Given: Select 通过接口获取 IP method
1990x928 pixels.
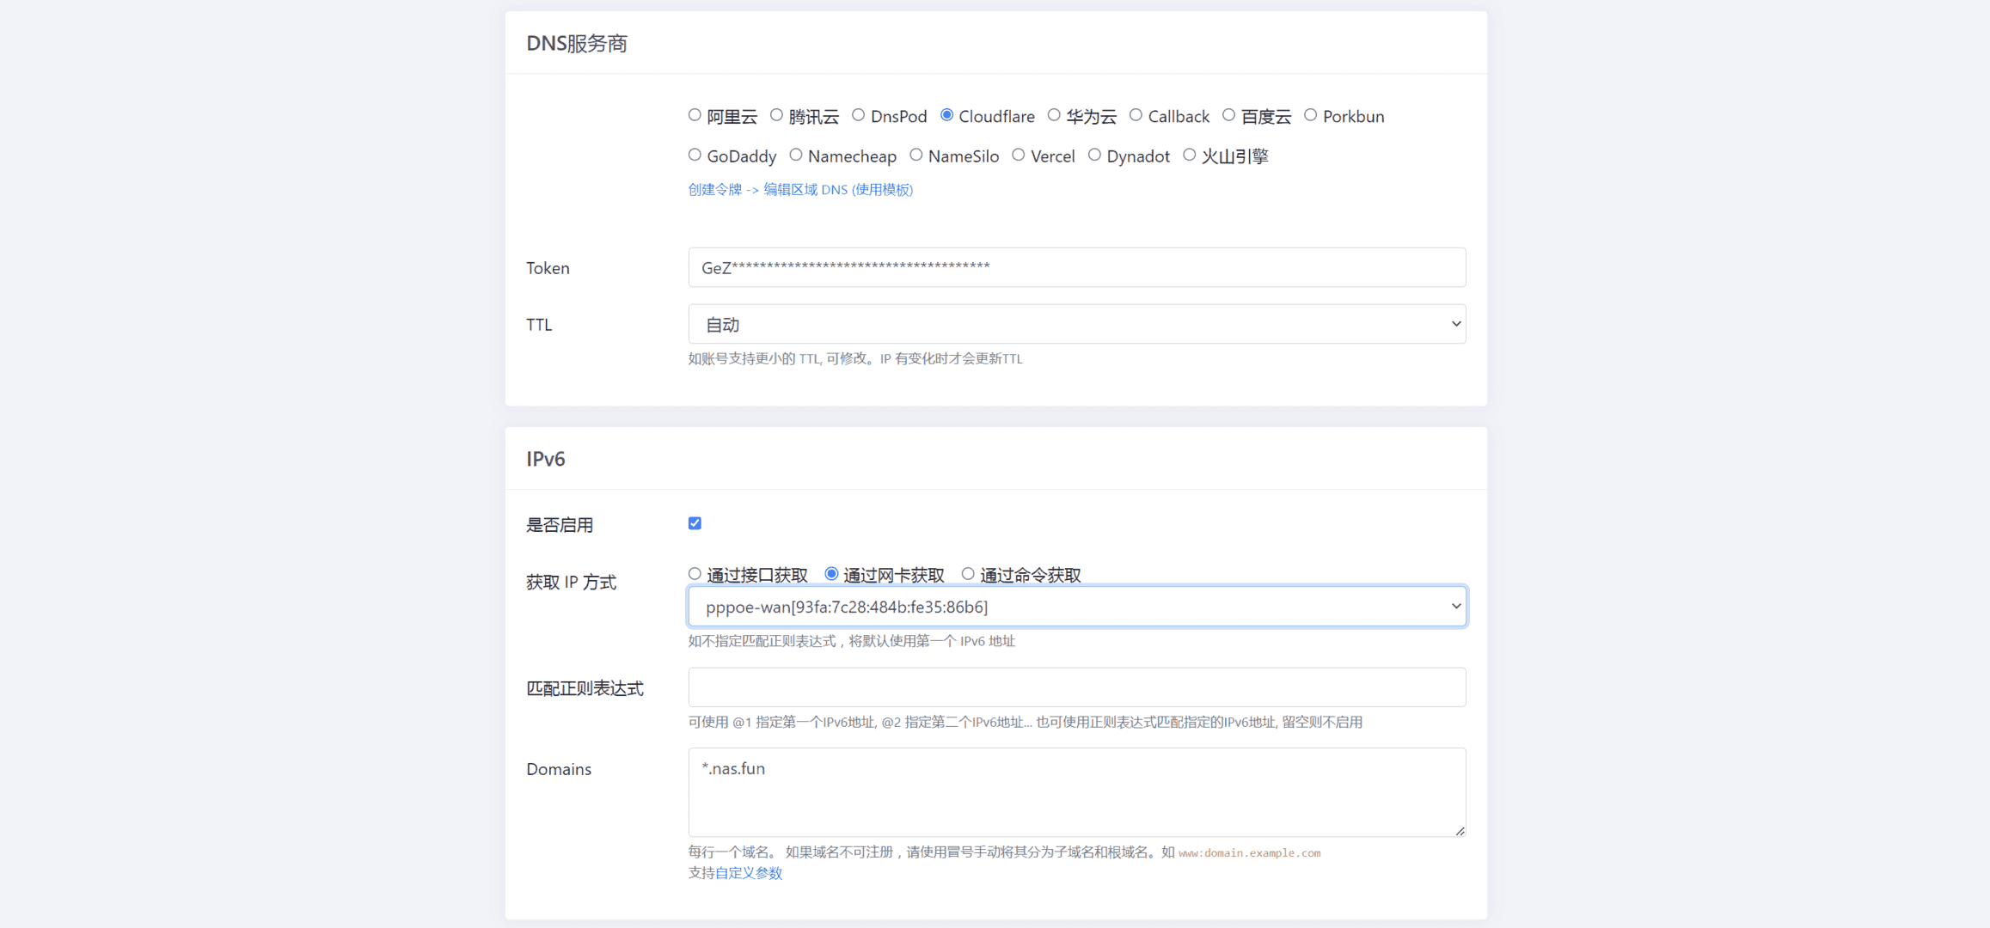Looking at the screenshot, I should [695, 574].
